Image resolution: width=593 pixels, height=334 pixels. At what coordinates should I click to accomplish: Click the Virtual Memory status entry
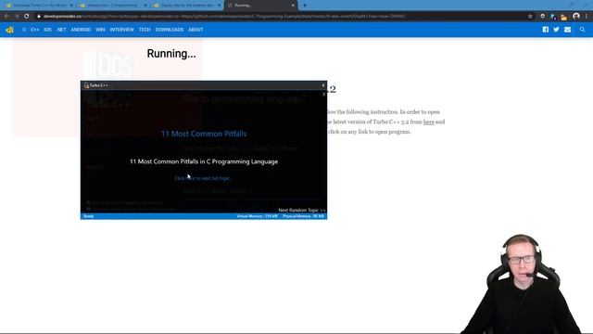[258, 216]
